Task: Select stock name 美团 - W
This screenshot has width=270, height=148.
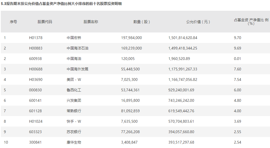Action: pyautogui.click(x=74, y=80)
